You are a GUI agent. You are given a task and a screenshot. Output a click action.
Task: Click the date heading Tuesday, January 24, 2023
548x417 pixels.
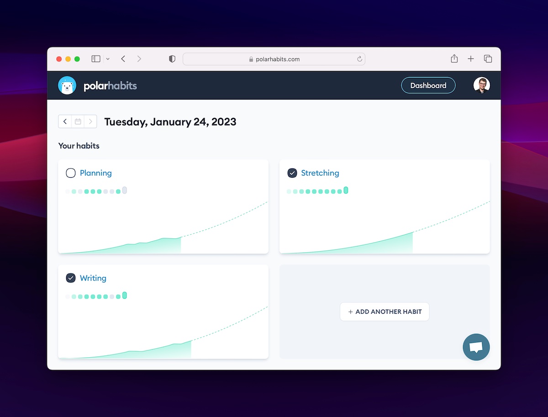pos(170,122)
